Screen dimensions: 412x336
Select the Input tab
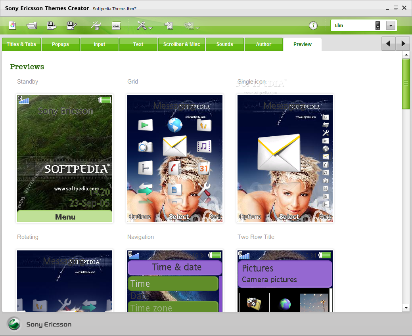pyautogui.click(x=99, y=44)
